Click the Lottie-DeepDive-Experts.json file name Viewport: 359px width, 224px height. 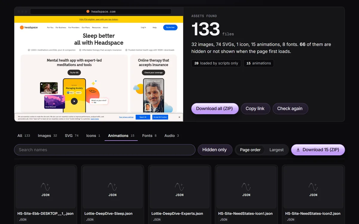tap(177, 214)
